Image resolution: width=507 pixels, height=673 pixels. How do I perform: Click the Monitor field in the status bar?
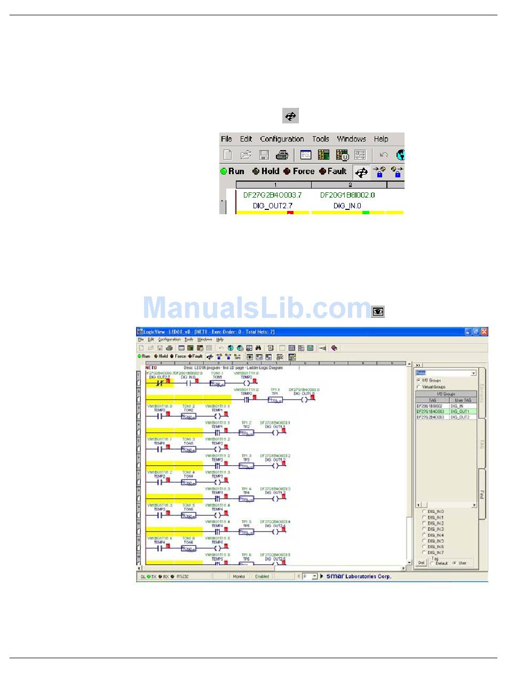click(239, 576)
